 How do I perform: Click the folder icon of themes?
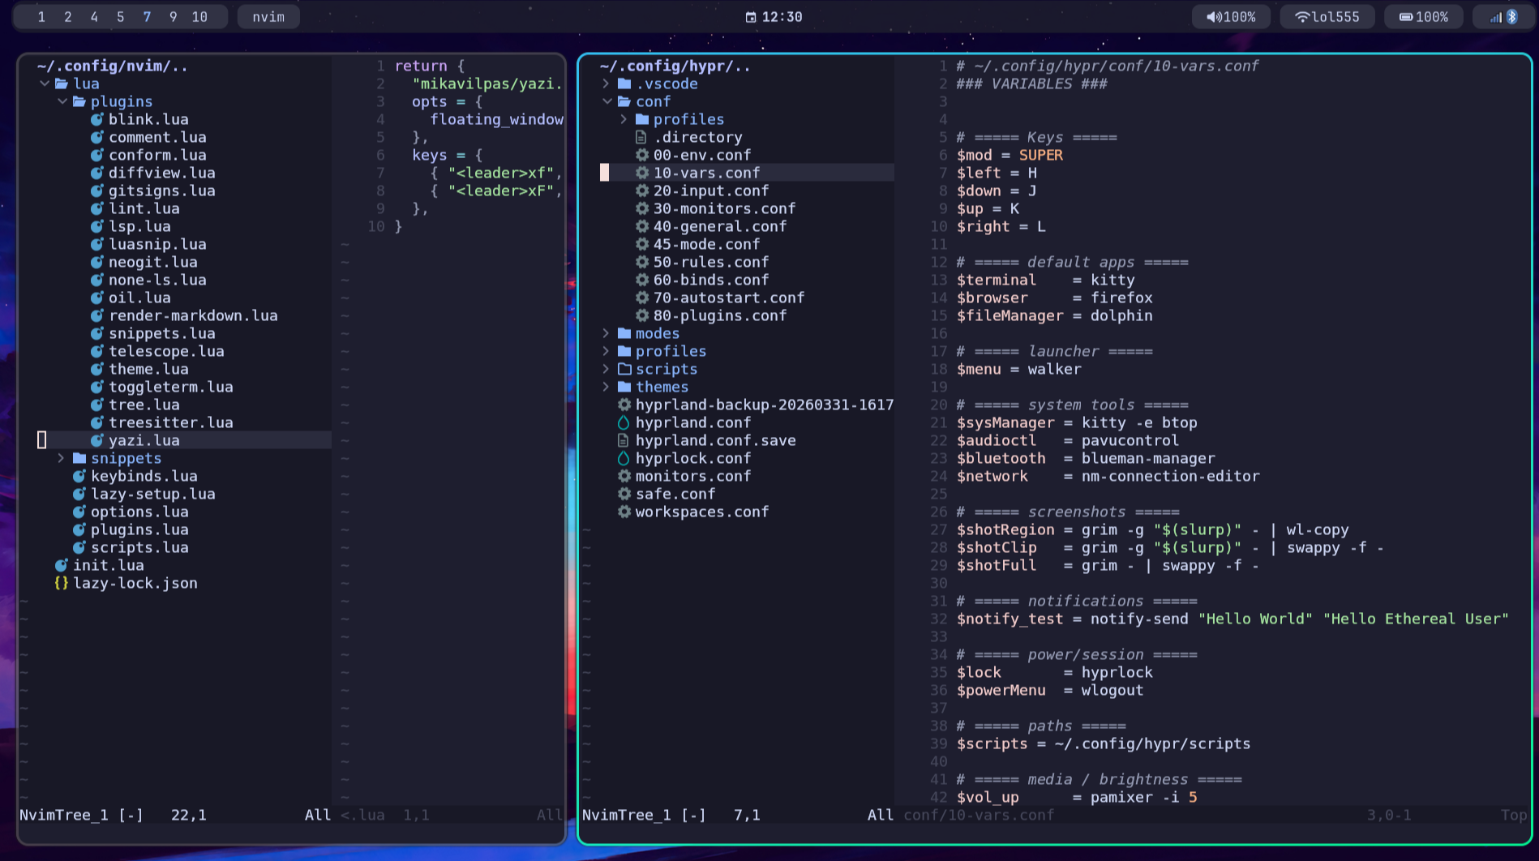(624, 387)
